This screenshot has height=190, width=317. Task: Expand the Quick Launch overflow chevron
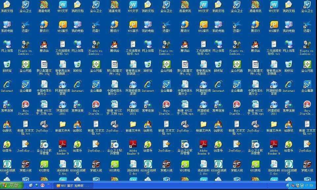pos(49,185)
